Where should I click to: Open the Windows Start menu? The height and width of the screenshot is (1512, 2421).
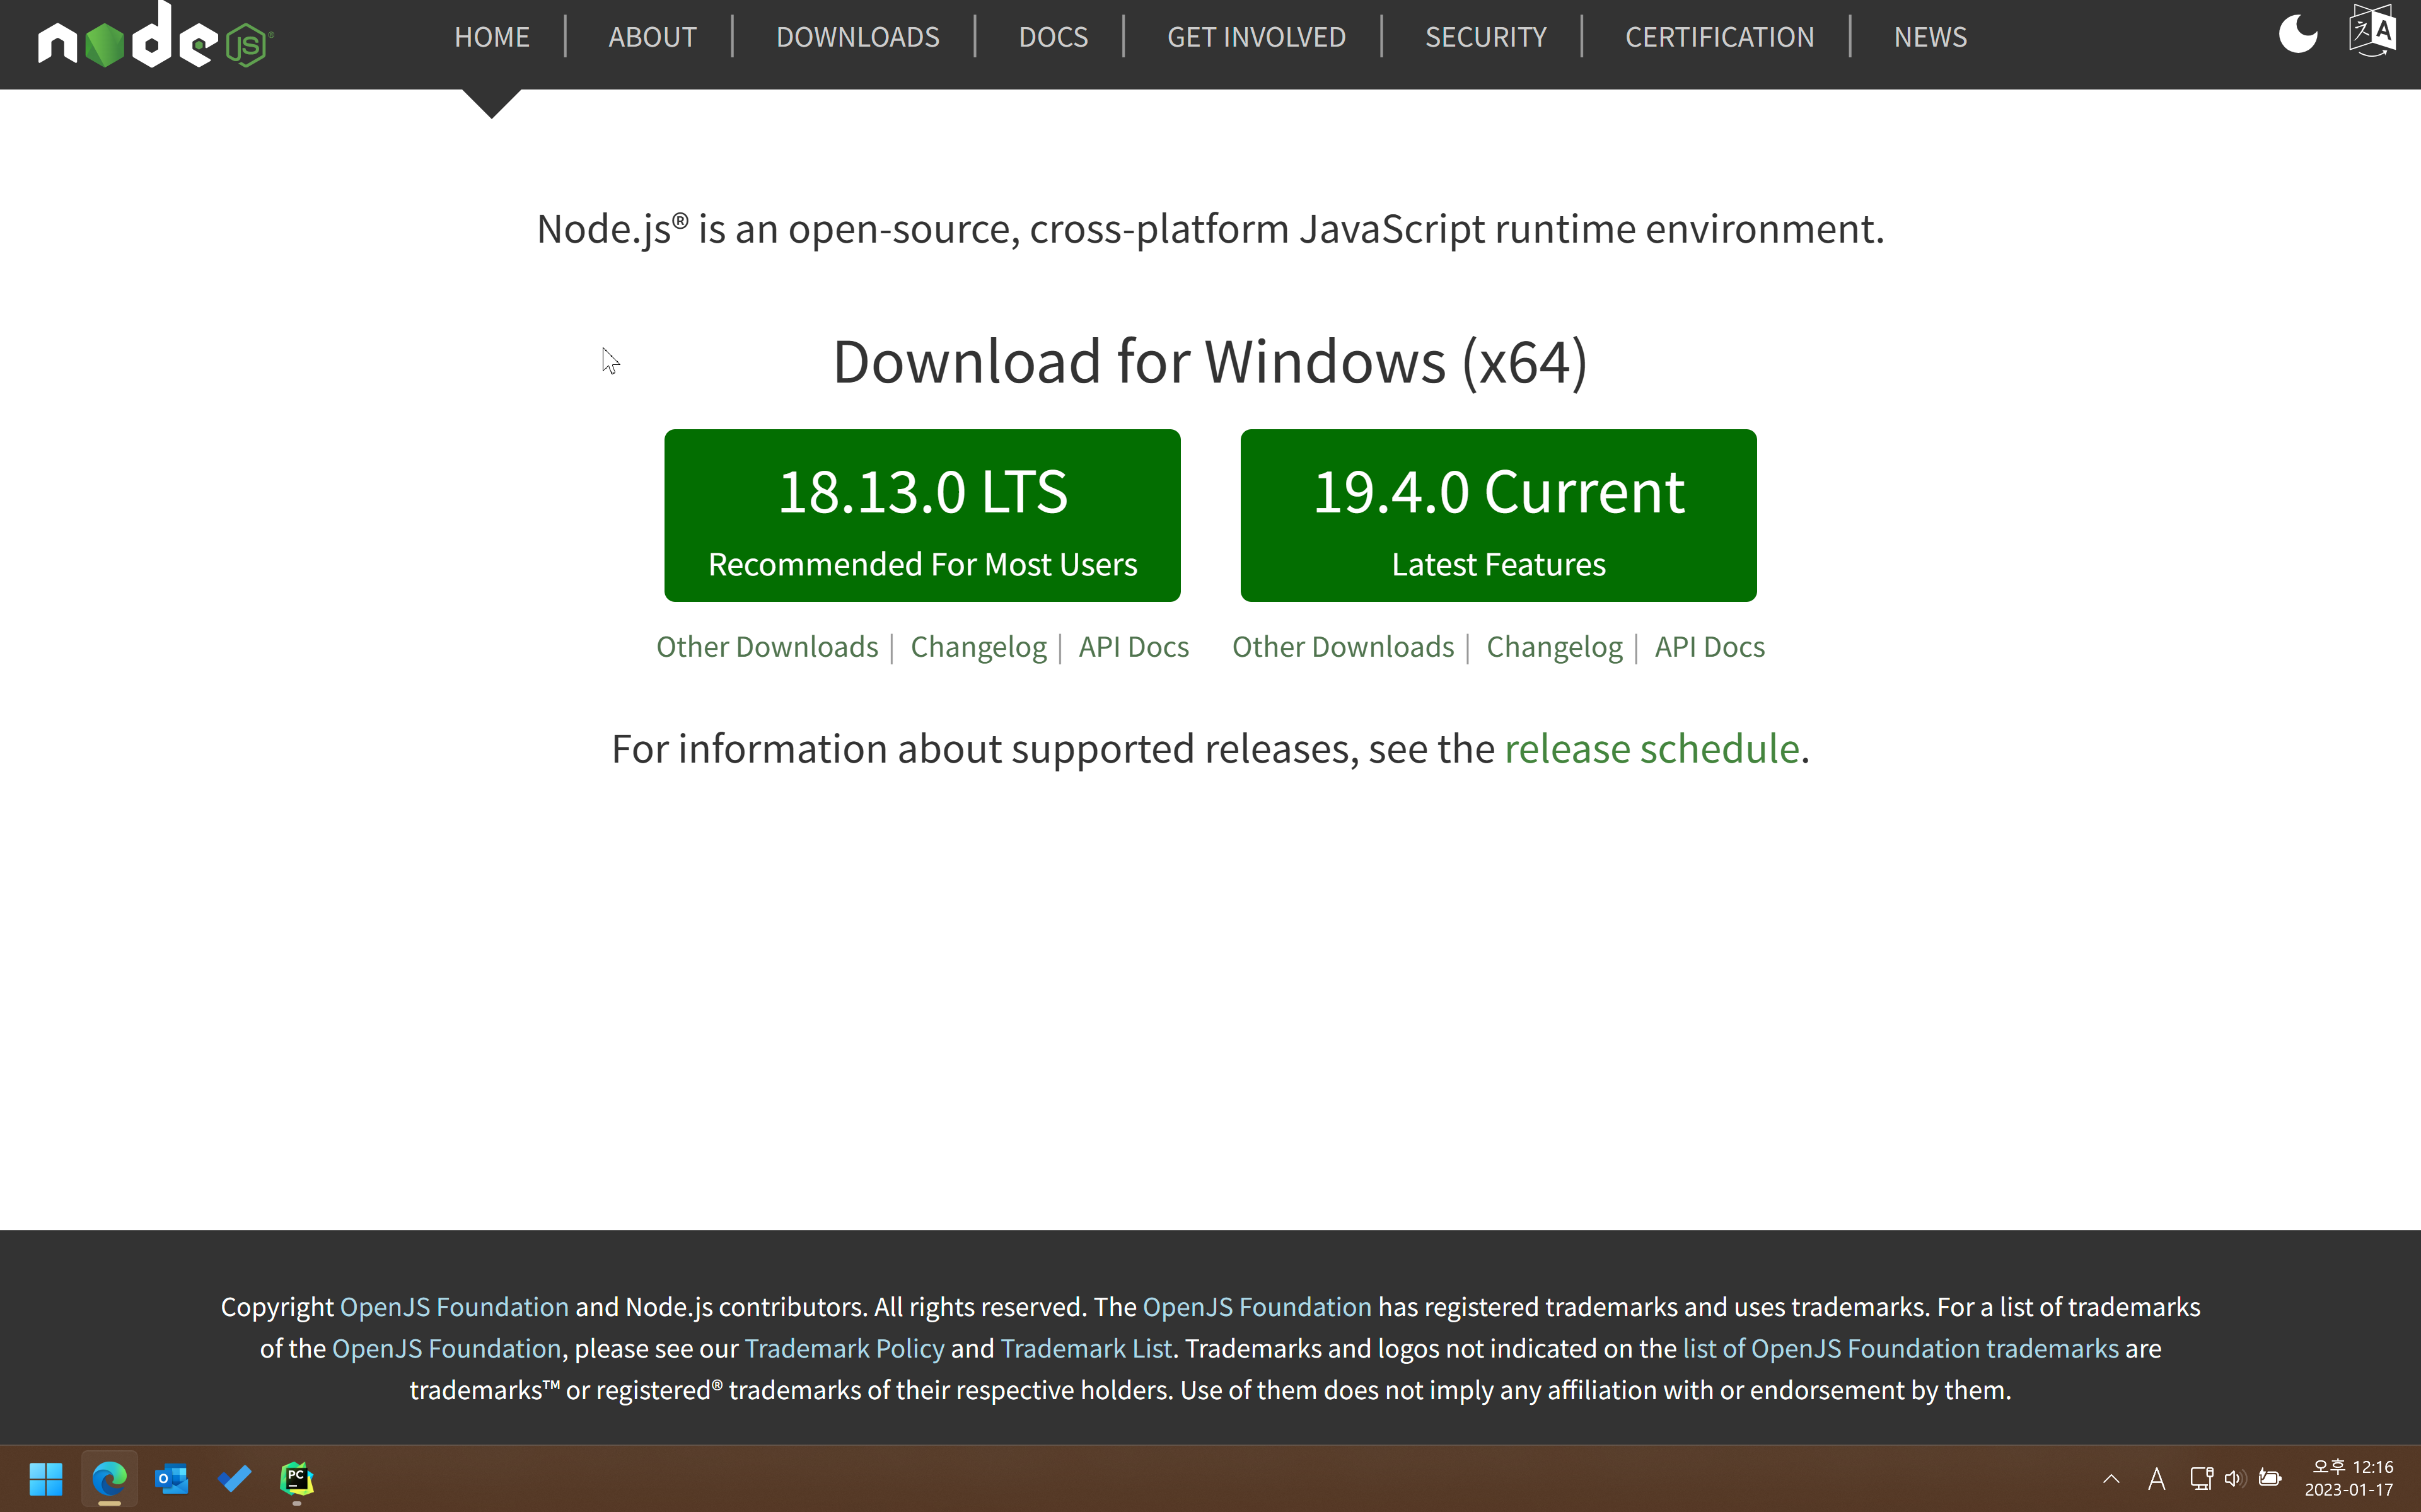click(x=46, y=1478)
